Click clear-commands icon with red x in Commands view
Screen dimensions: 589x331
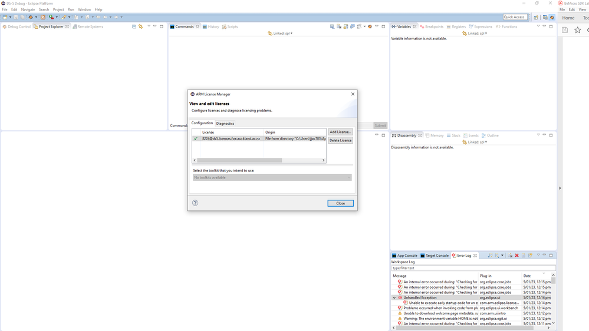339,27
